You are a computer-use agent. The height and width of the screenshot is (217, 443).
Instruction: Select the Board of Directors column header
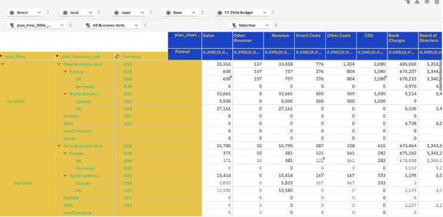click(430, 40)
